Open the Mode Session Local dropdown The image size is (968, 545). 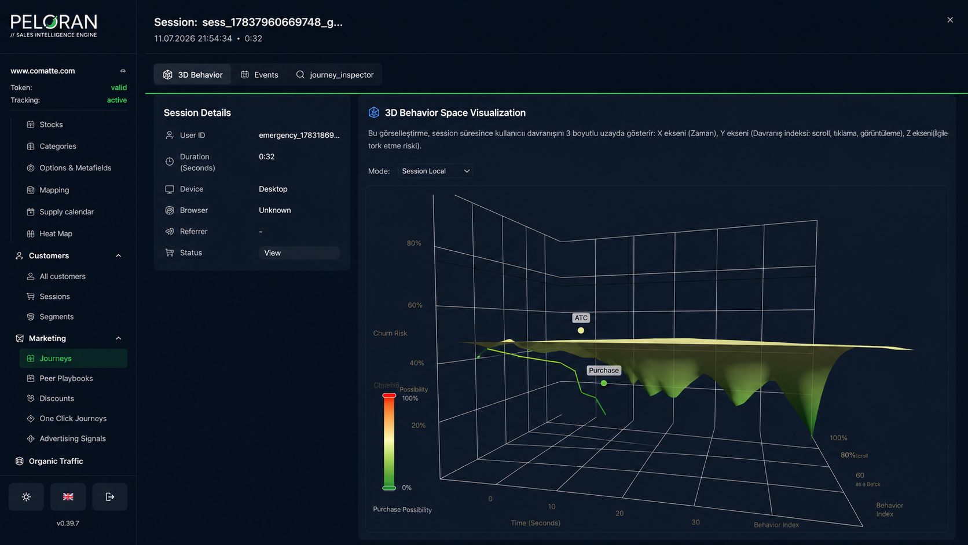click(435, 171)
